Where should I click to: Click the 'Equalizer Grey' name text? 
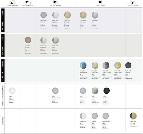point(106,121)
